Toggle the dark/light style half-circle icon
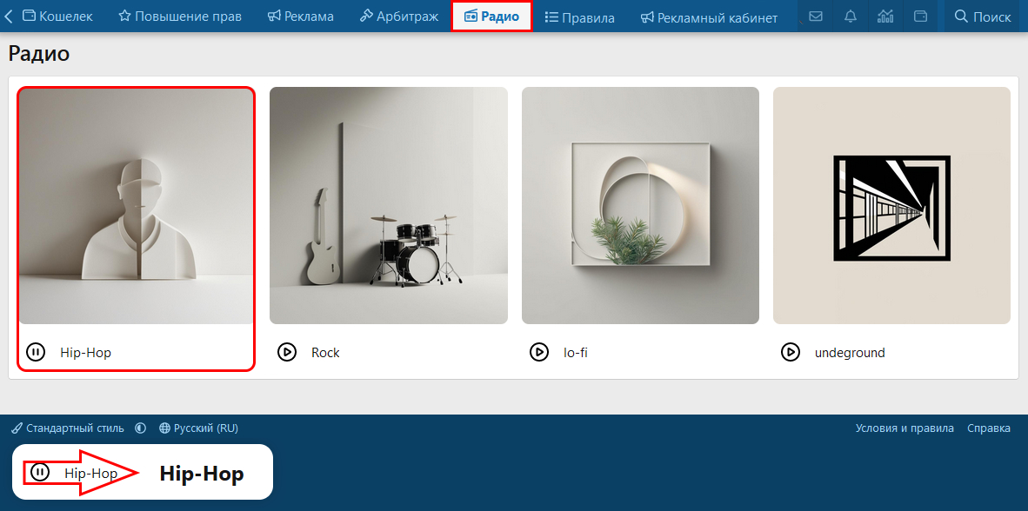 [x=140, y=428]
